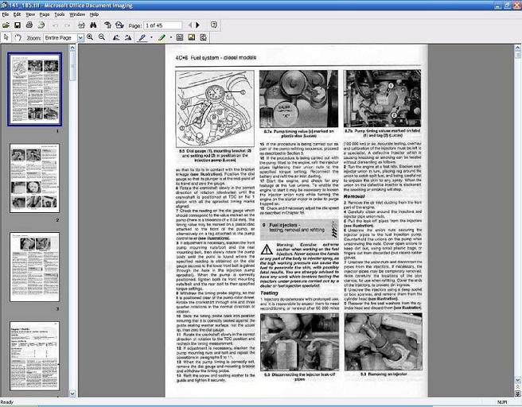Click thumbnail pane scroll up arrow
The height and width of the screenshot is (407, 522).
[x=74, y=48]
